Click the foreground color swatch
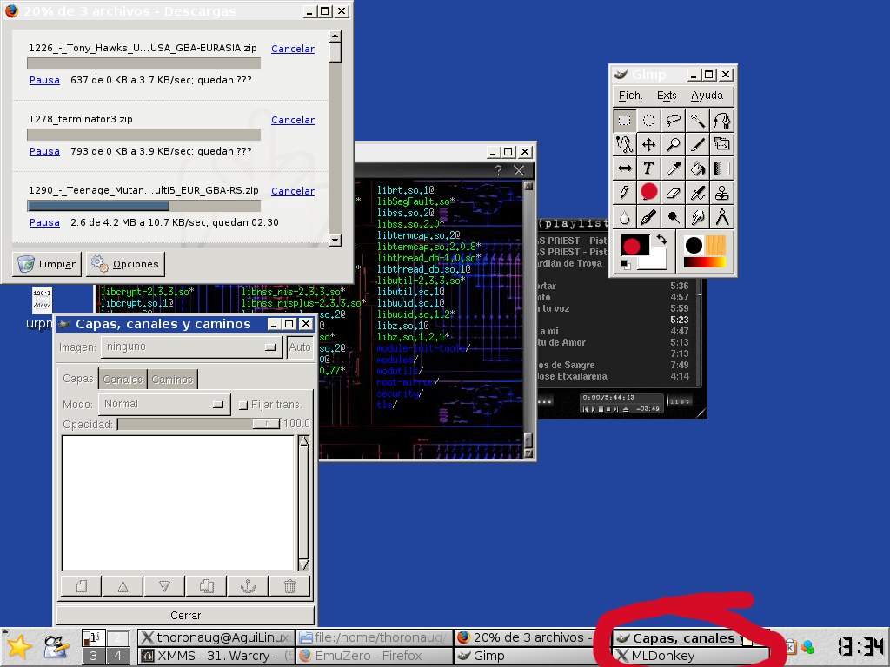 pos(635,246)
